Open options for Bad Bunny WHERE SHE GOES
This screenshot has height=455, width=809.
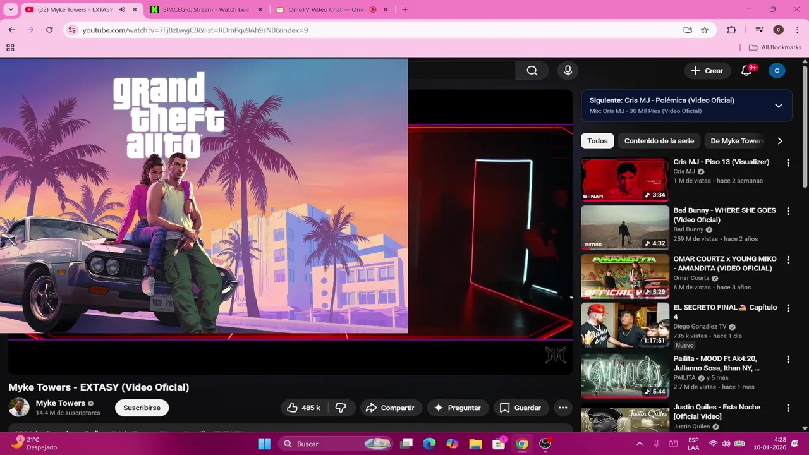[788, 211]
